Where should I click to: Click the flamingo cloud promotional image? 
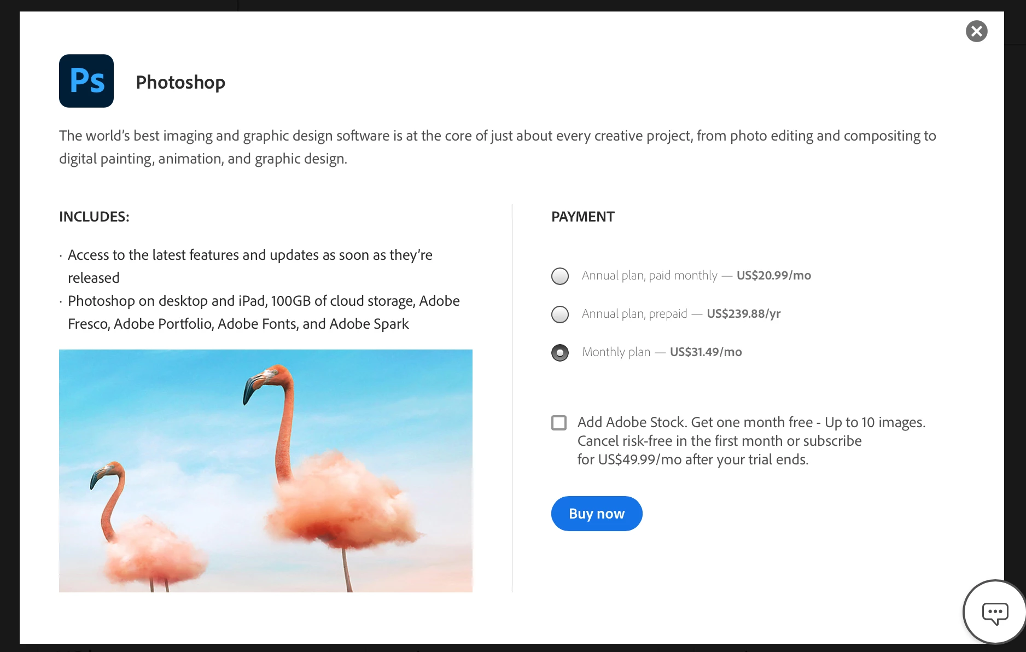[266, 471]
